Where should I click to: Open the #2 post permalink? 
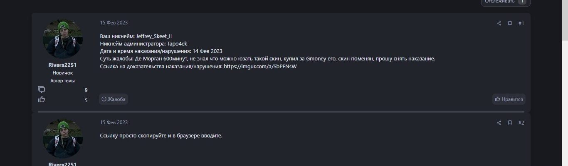521,123
